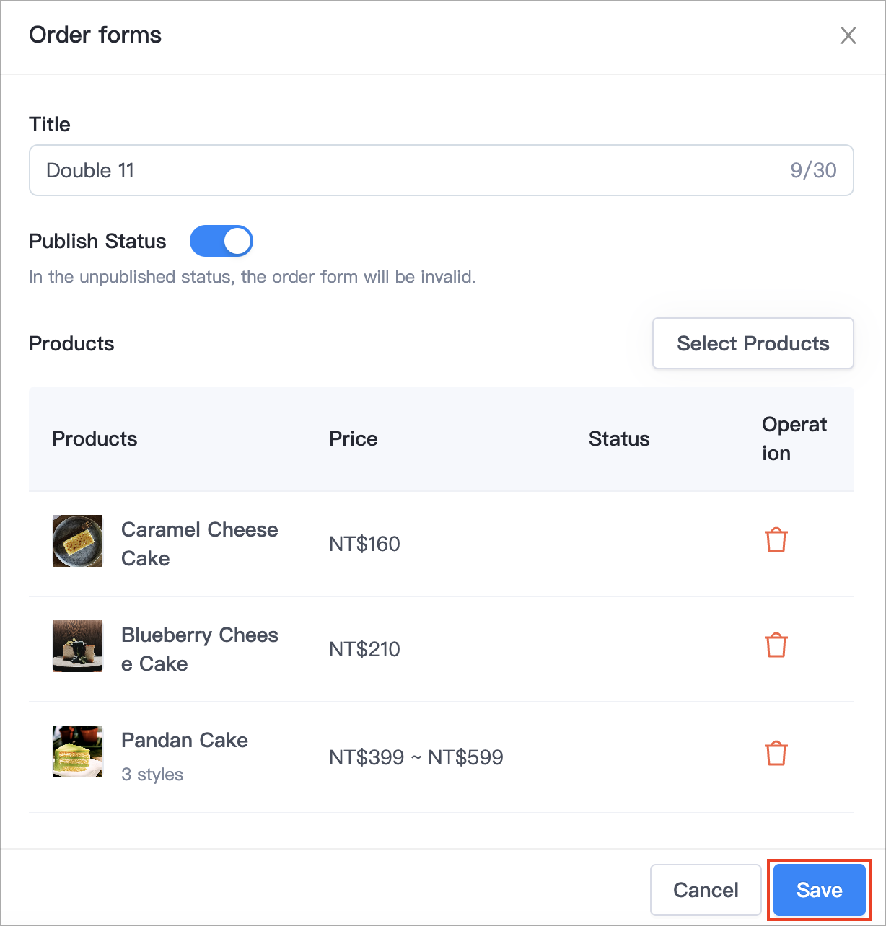Delete Pandan Cake with trash icon
Image resolution: width=886 pixels, height=926 pixels.
coord(776,753)
